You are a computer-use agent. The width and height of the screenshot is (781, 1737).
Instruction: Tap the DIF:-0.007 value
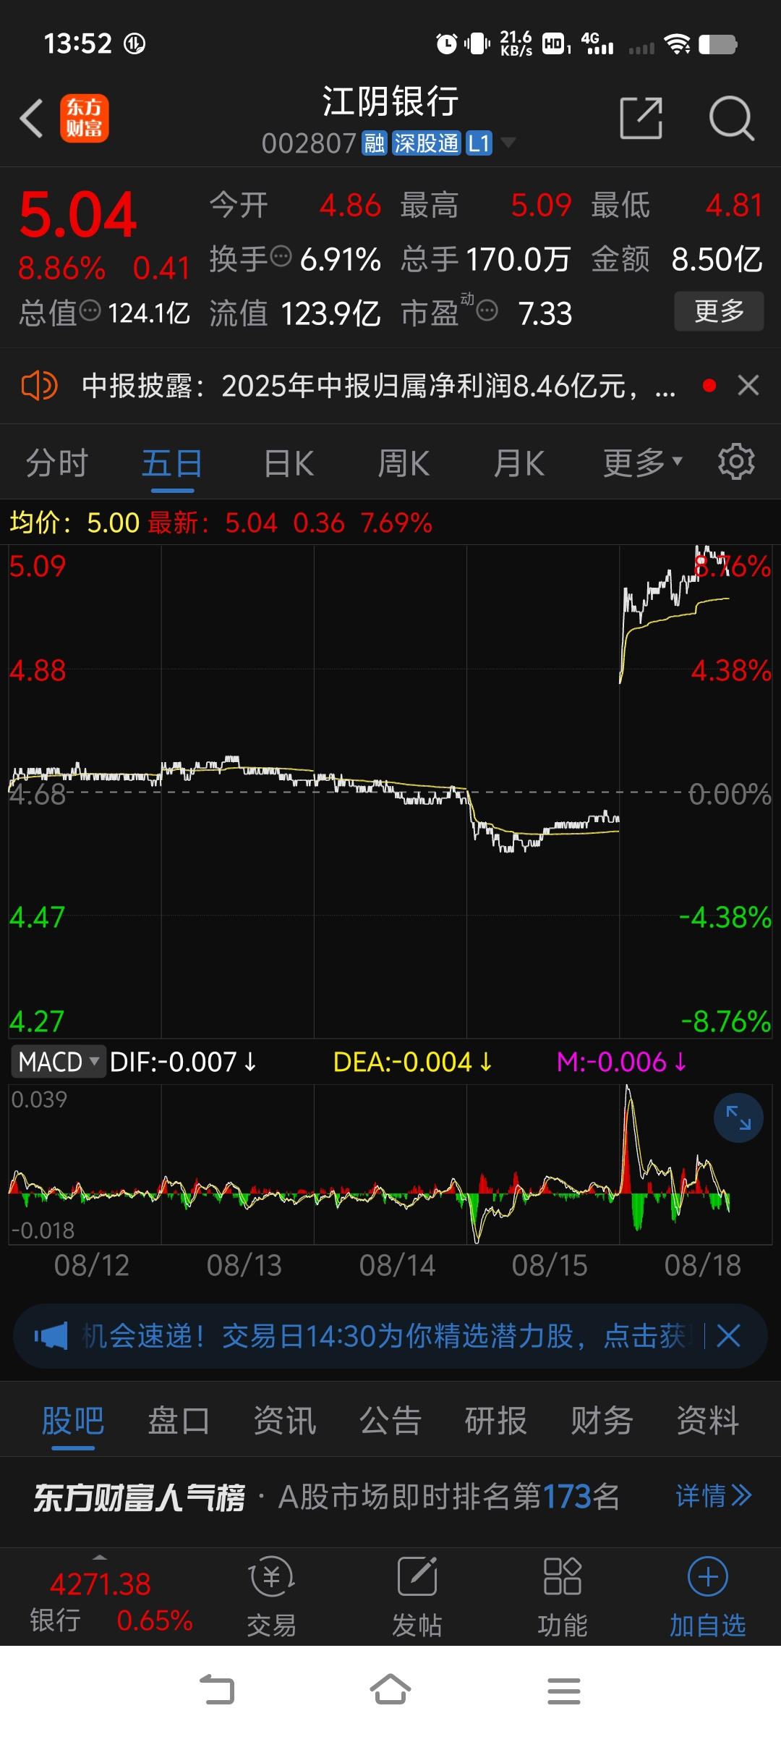pyautogui.click(x=183, y=1062)
